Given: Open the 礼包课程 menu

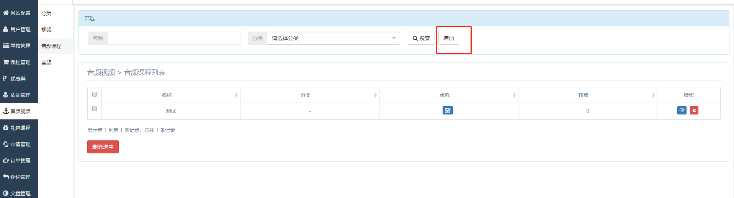Looking at the screenshot, I should pos(19,128).
